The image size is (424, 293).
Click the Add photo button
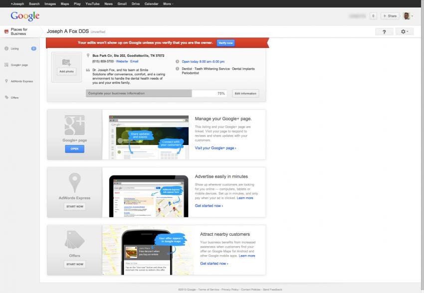(x=66, y=71)
